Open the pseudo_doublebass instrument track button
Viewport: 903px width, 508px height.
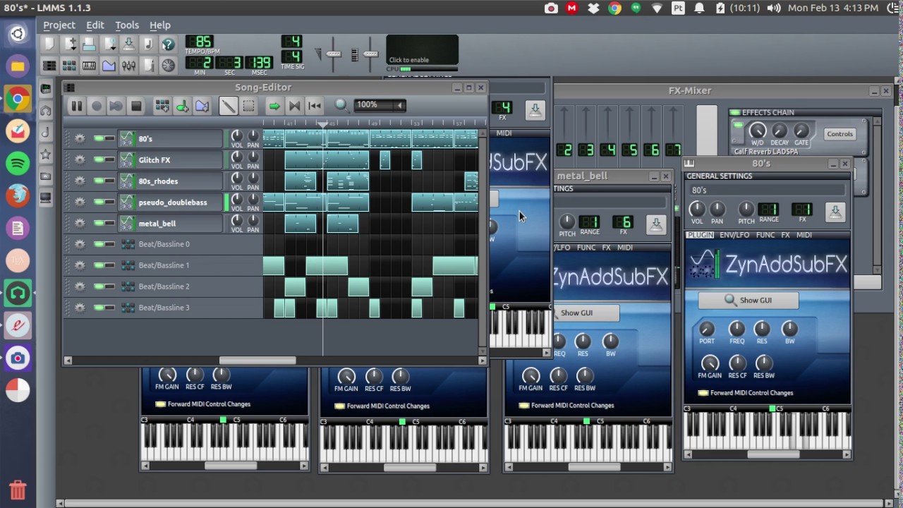(171, 202)
